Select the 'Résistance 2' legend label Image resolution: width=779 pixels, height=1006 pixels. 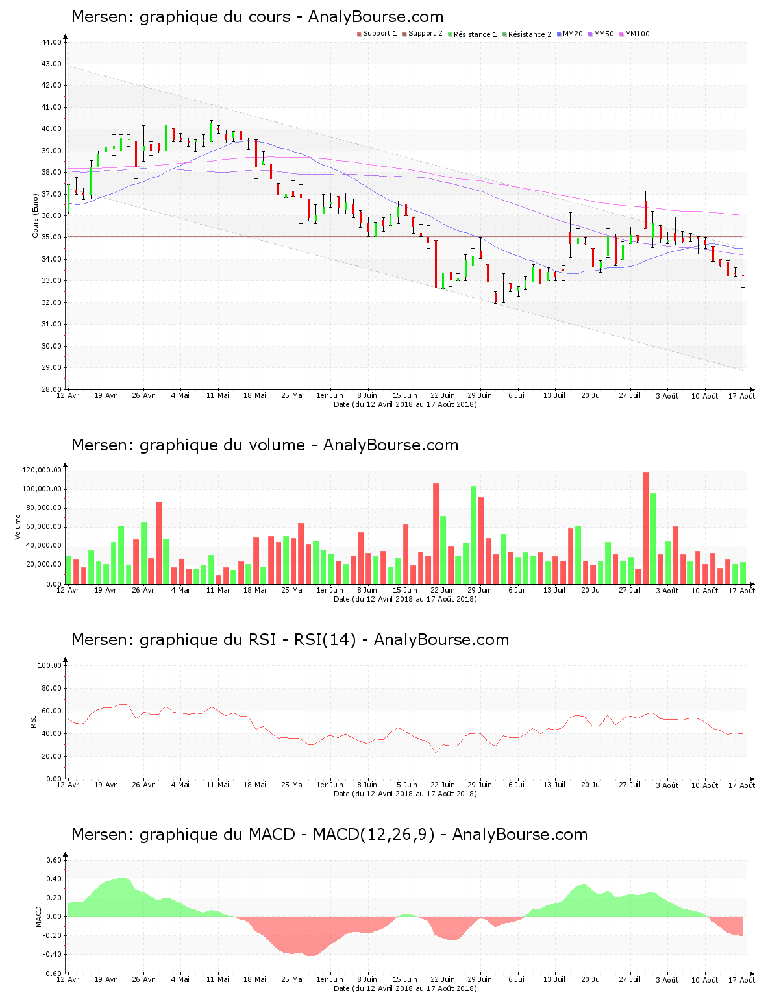(530, 34)
